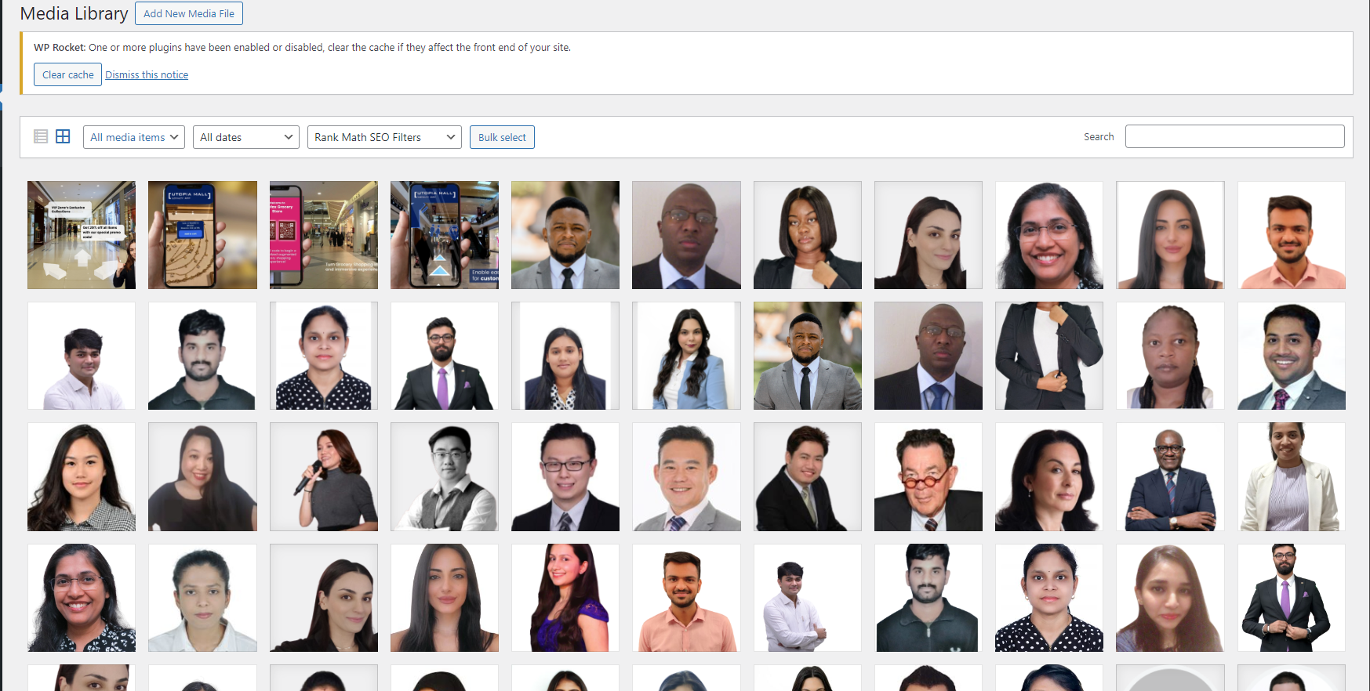This screenshot has height=691, width=1370.
Task: Open the All media items dropdown
Action: (x=134, y=137)
